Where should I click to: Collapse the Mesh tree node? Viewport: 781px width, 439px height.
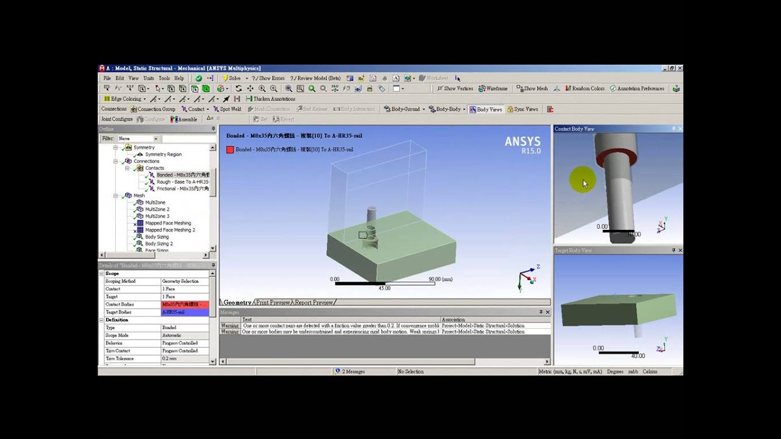pos(115,196)
